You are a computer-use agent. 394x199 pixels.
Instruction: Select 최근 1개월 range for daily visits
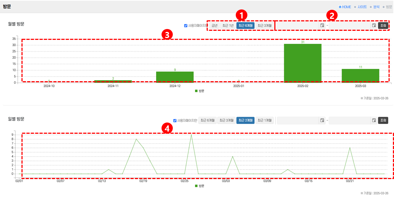tap(264, 121)
